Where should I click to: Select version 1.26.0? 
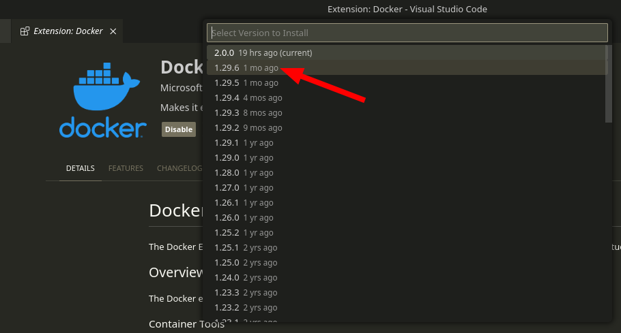[x=407, y=218]
